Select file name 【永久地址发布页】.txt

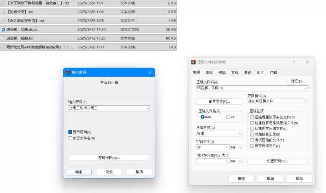pyautogui.click(x=25, y=21)
